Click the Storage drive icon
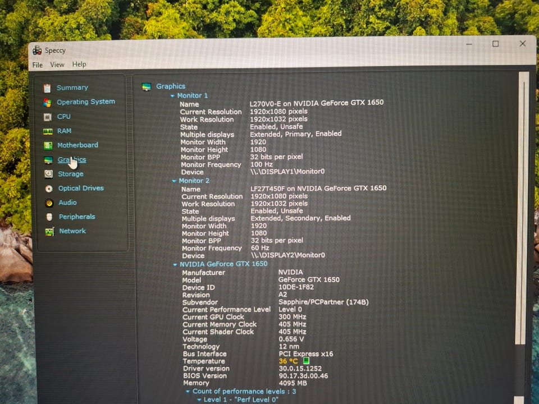The height and width of the screenshot is (404, 539). tap(48, 175)
